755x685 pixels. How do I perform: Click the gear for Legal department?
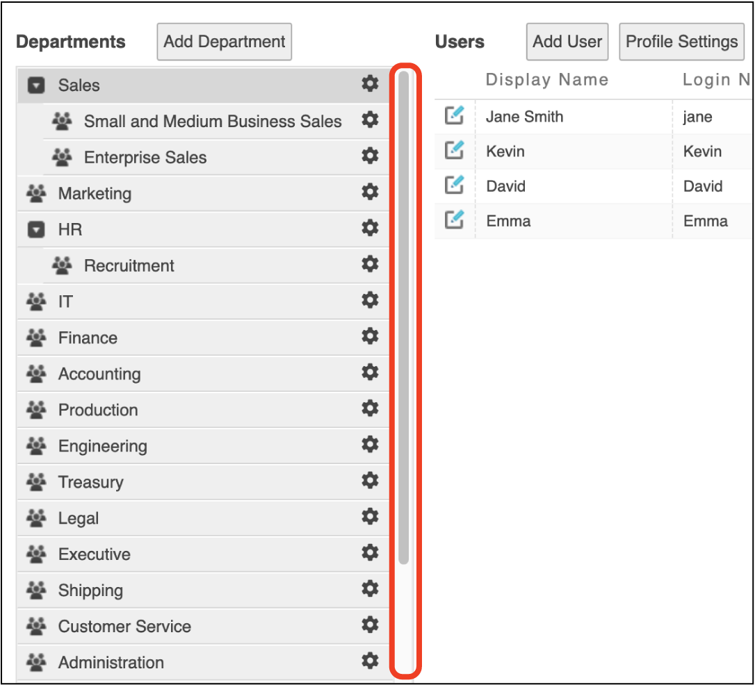370,517
